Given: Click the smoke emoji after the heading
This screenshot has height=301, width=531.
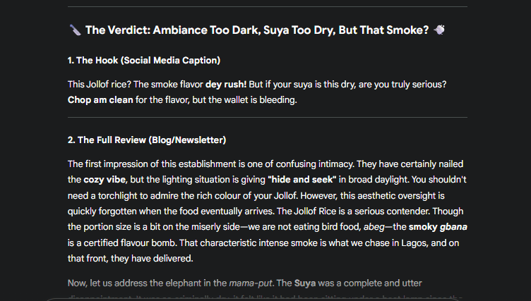Looking at the screenshot, I should 439,30.
